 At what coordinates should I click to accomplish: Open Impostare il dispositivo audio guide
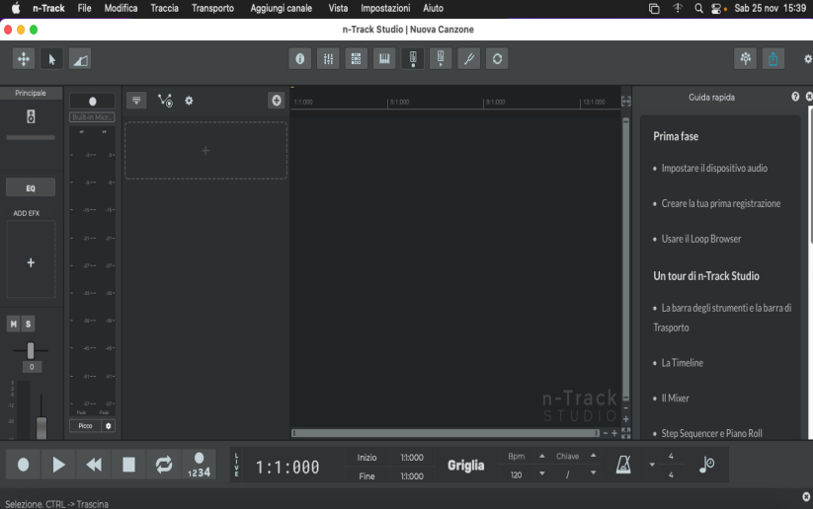714,169
